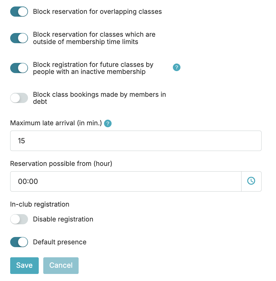
Task: Enable blocking bookings by members in debt
Action: (19, 98)
